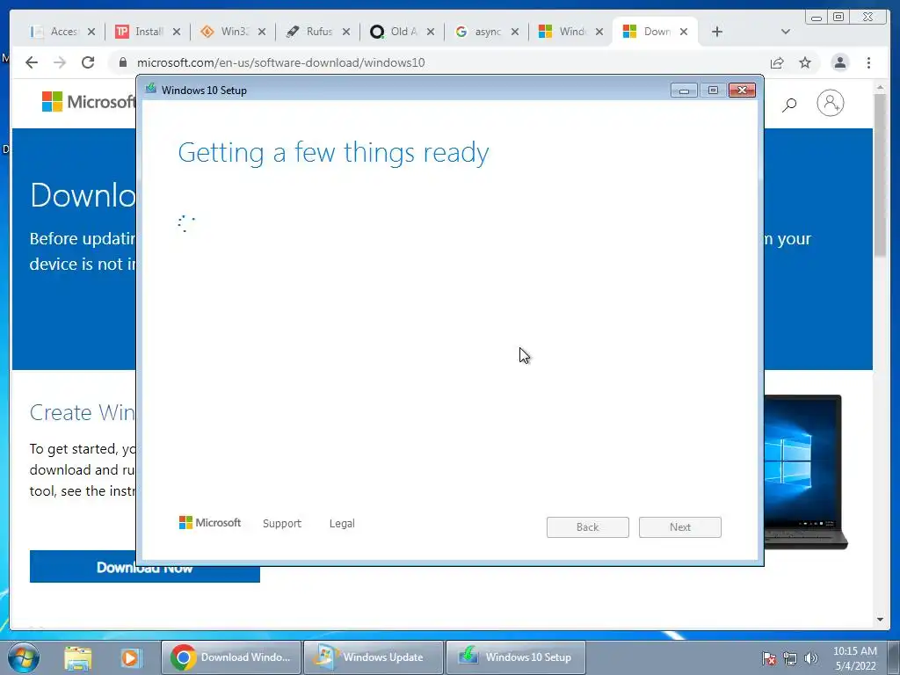Click the scrollbar up arrow on webpage

[x=881, y=87]
